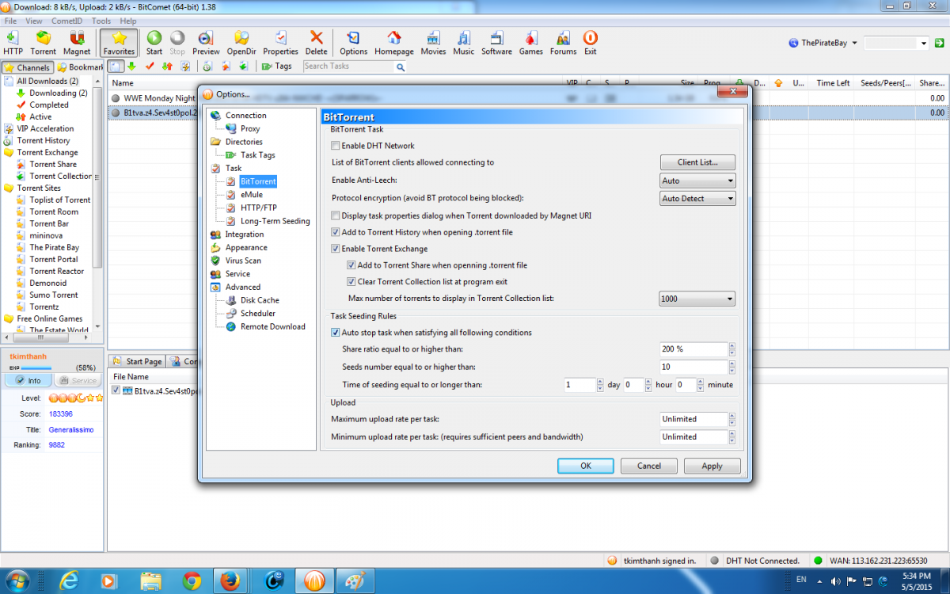Uncheck Enable Torrent Exchange
This screenshot has height=594, width=950.
point(336,249)
